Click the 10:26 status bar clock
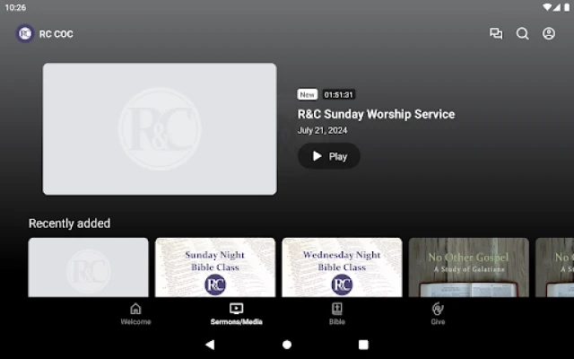 (x=15, y=8)
